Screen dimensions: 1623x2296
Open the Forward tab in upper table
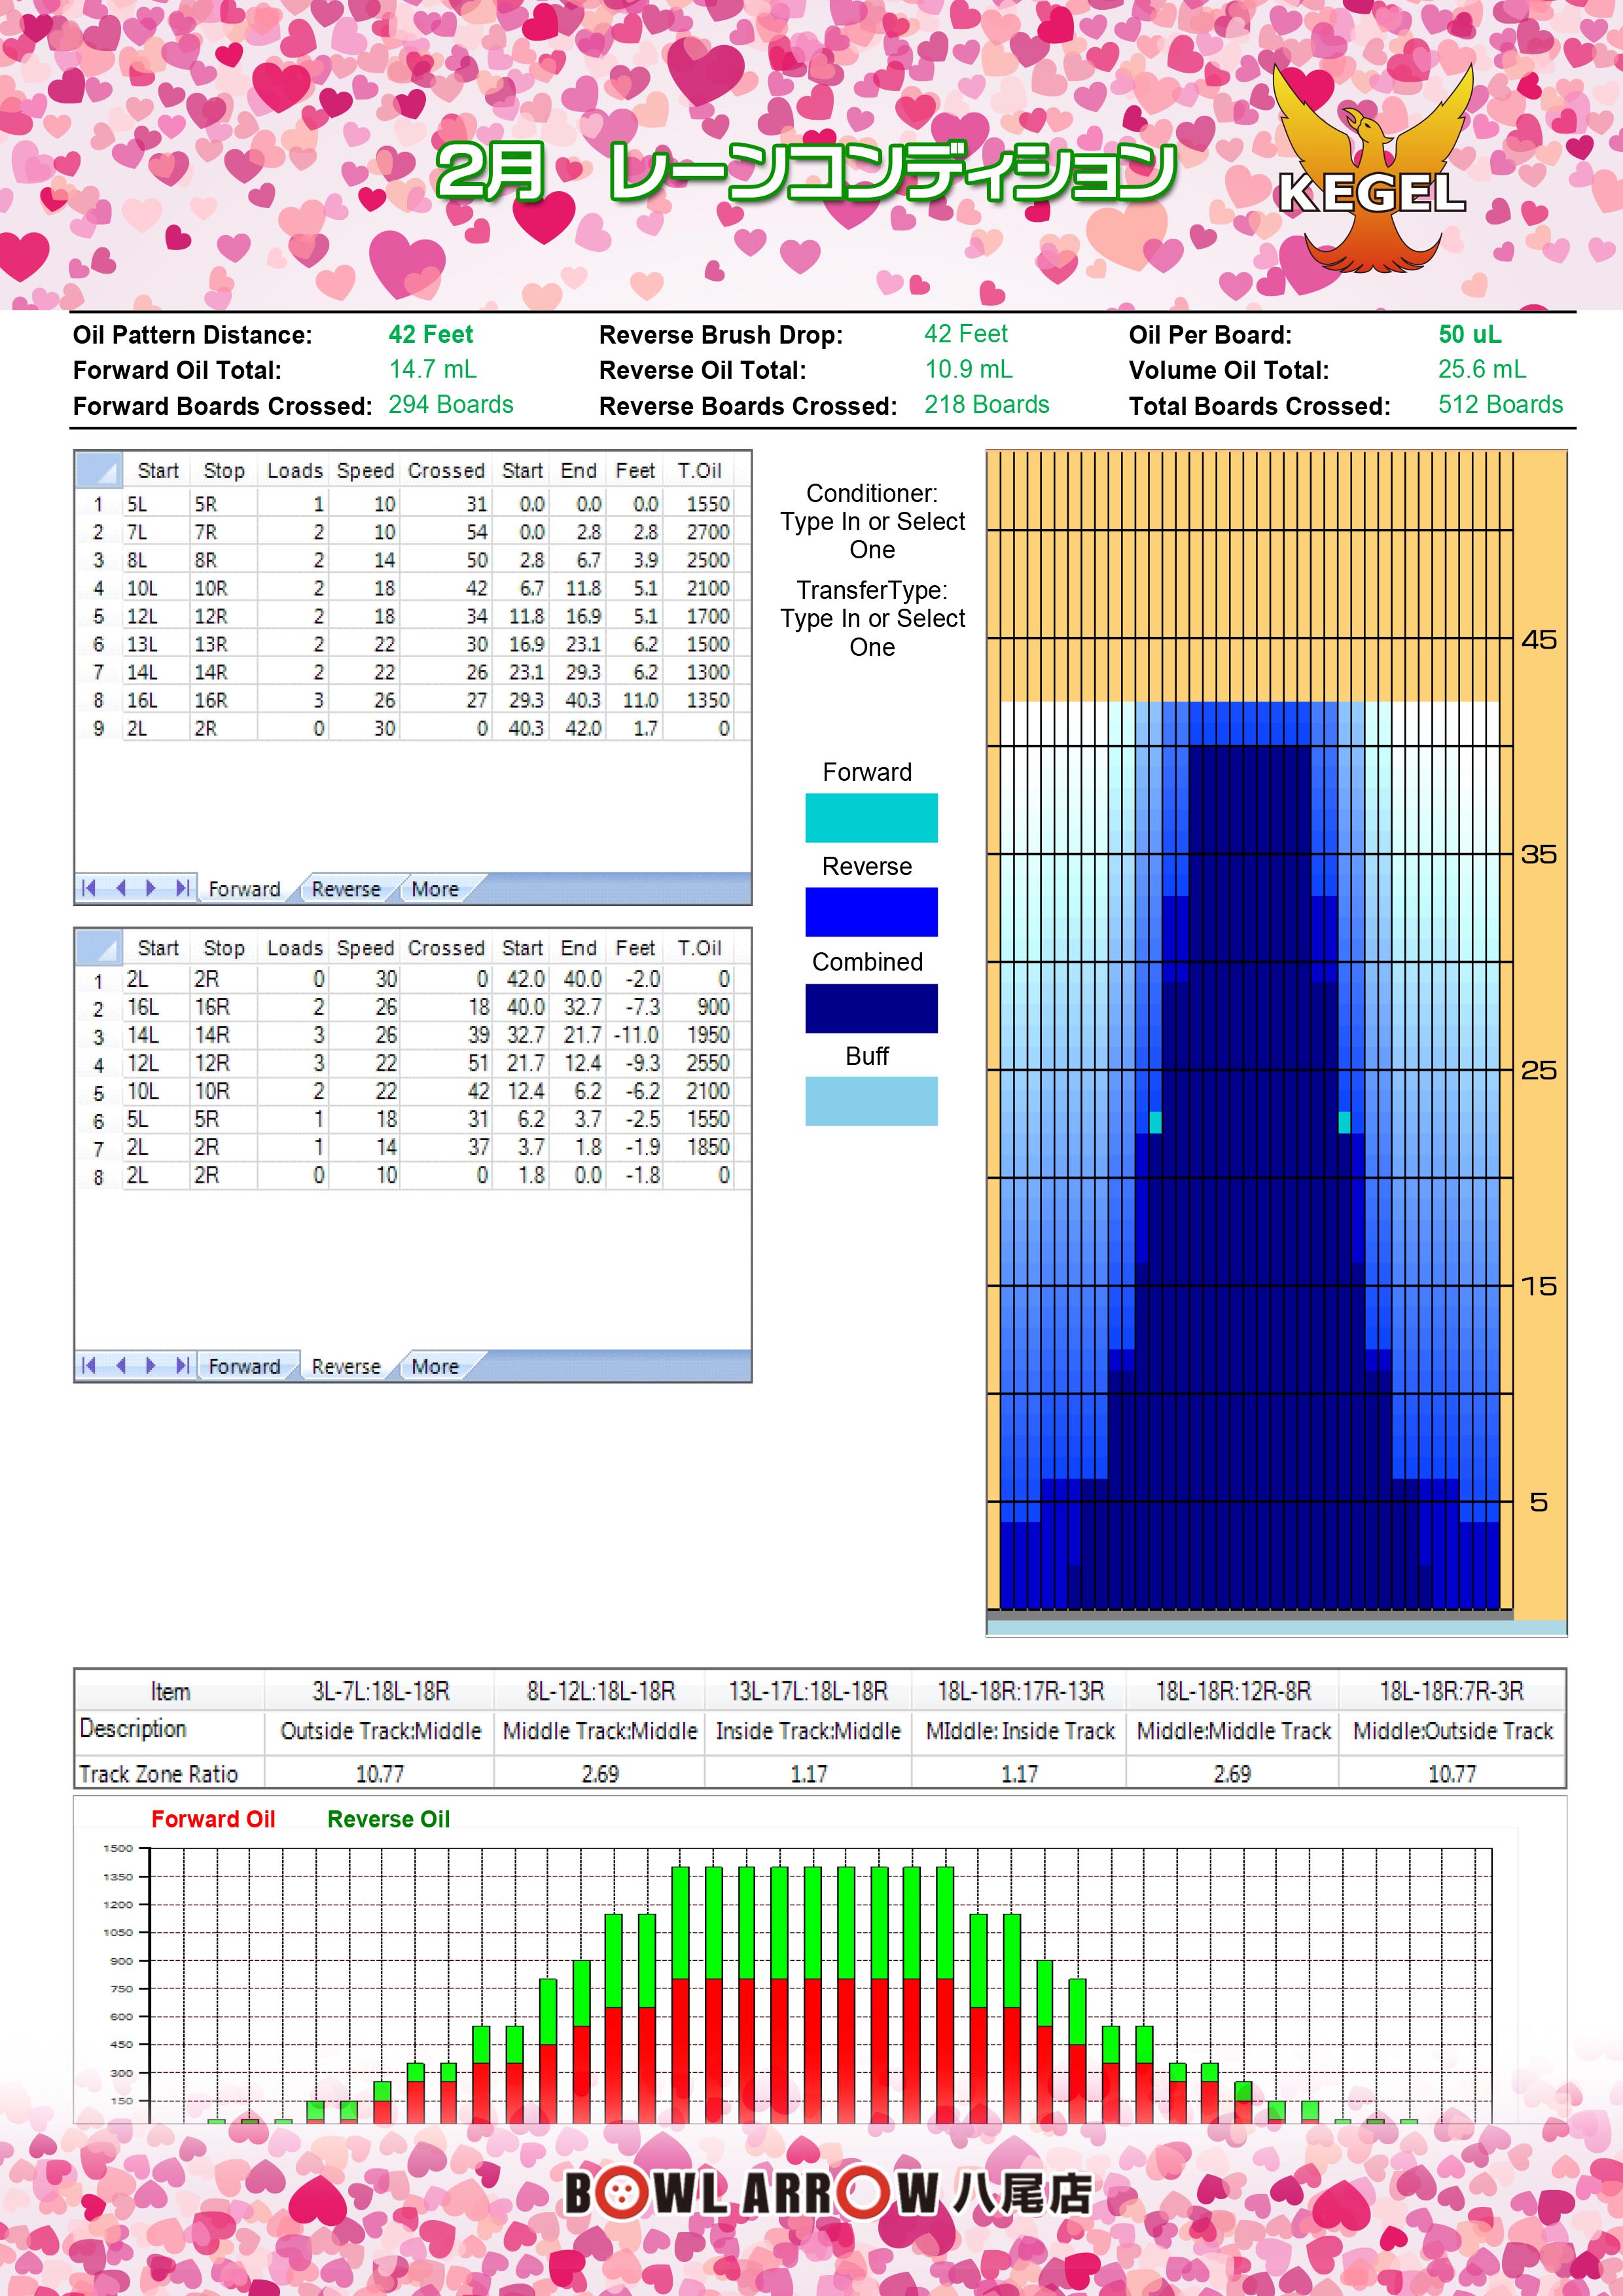coord(244,889)
